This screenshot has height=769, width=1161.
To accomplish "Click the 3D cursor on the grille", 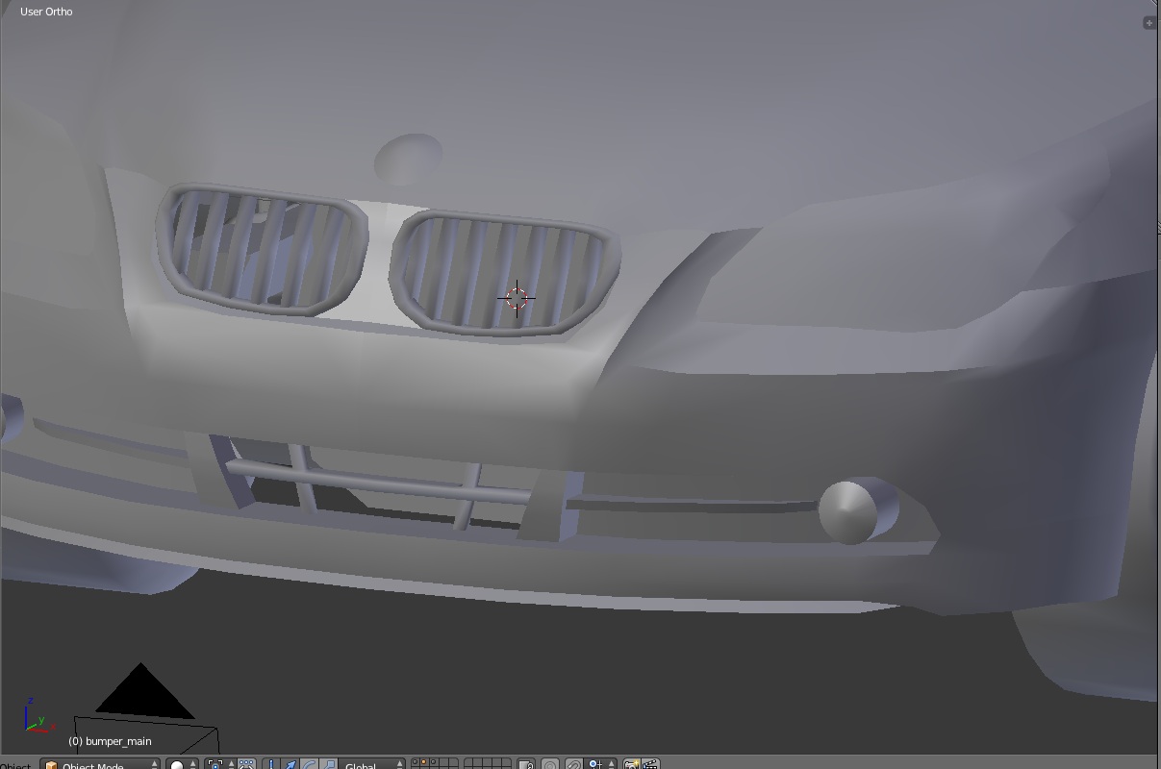I will coord(517,298).
